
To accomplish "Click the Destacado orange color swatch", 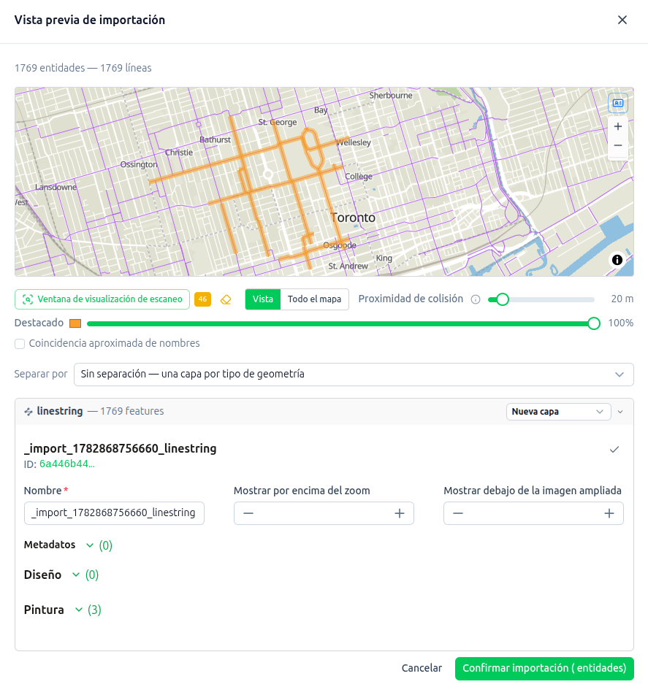I will click(75, 323).
